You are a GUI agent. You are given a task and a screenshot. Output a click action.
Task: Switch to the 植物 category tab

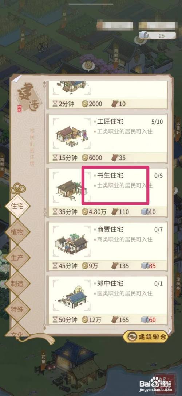click(17, 232)
